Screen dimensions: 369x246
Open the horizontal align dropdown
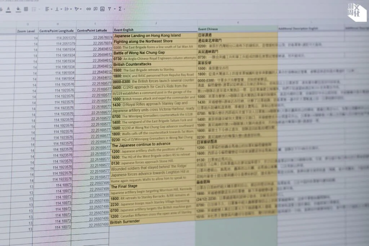tap(48, 9)
